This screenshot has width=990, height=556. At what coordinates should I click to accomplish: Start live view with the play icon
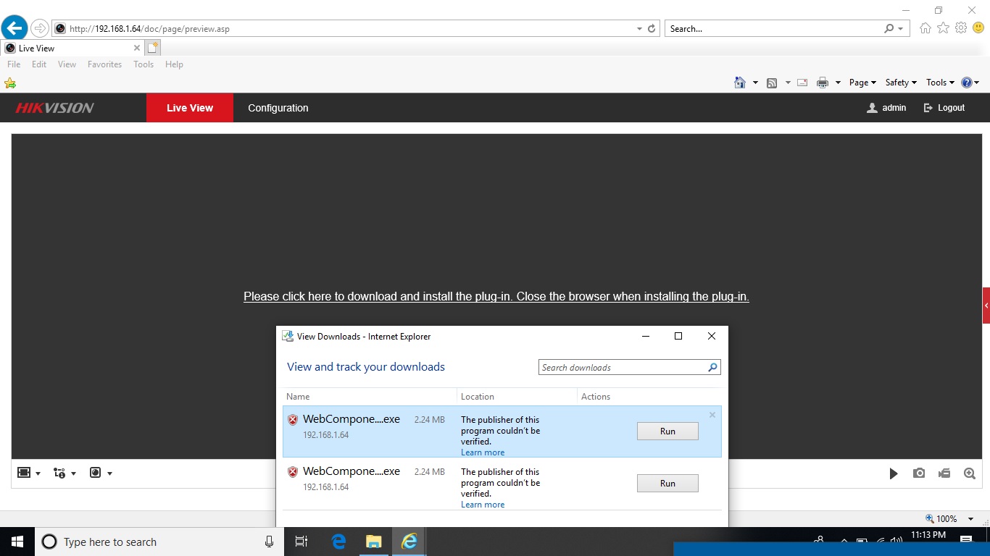coord(894,473)
